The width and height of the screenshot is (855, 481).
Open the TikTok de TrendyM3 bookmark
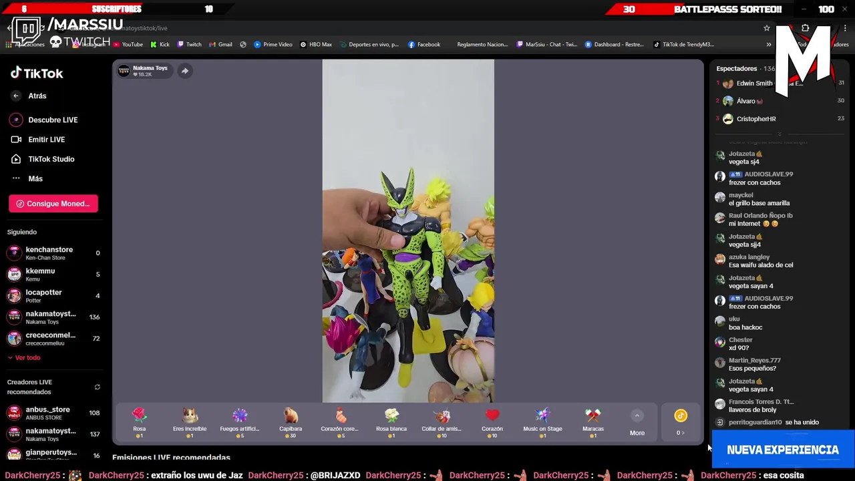[683, 45]
